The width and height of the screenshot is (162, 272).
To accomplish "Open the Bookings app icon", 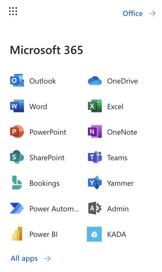I will tap(17, 183).
